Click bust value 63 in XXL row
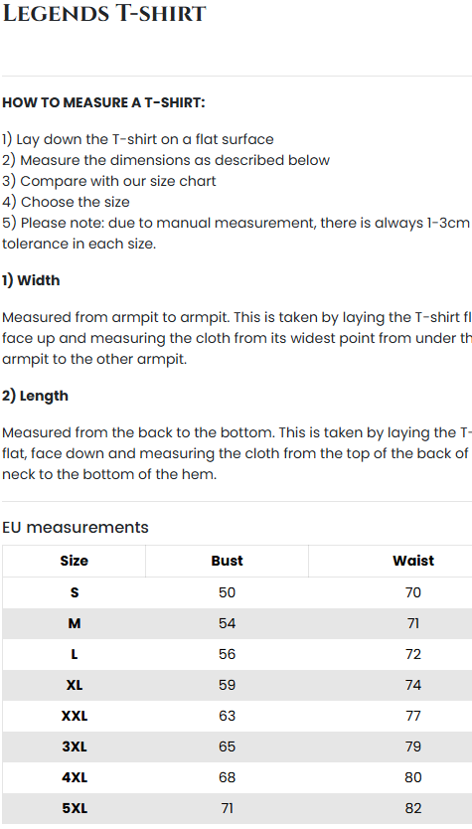The width and height of the screenshot is (472, 829). pos(227,716)
